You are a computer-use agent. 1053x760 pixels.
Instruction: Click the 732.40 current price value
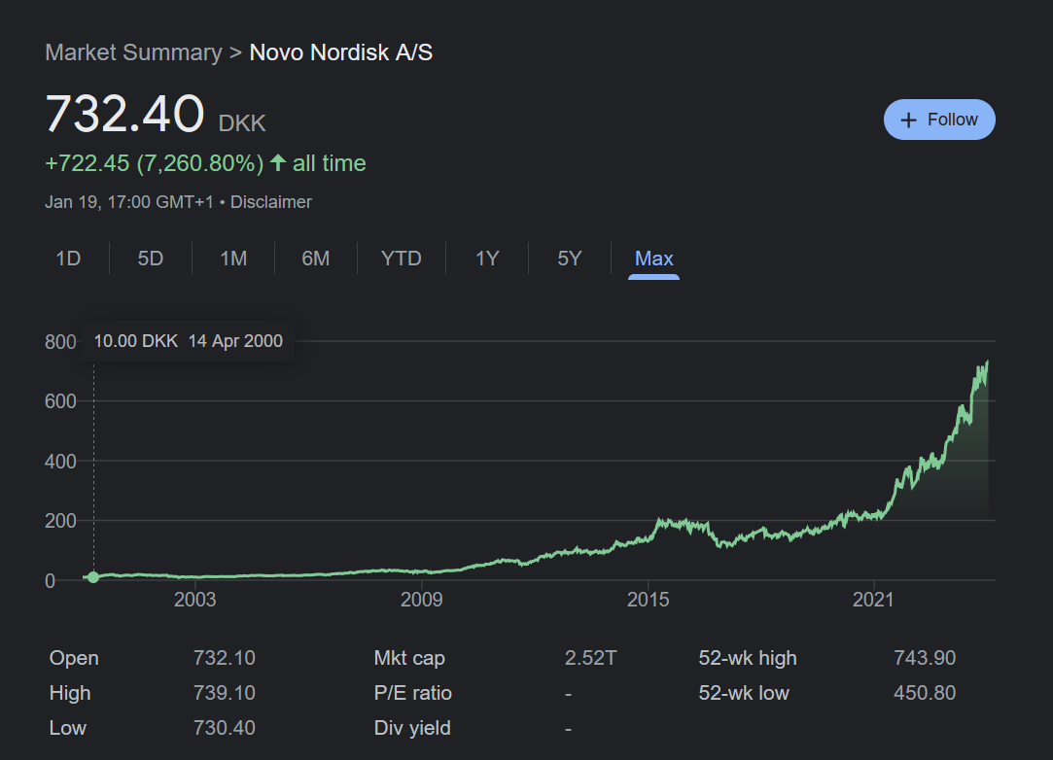coord(124,114)
